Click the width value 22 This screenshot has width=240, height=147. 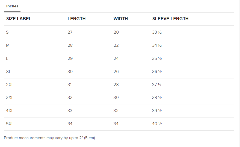point(116,45)
